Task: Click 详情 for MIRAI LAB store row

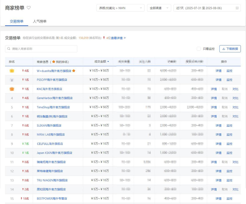Action: 219,135
